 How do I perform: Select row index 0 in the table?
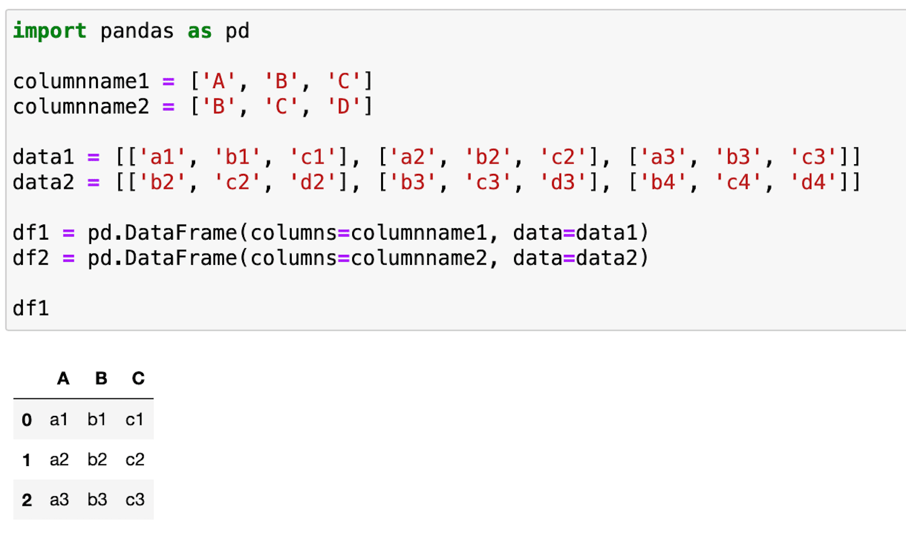click(27, 420)
